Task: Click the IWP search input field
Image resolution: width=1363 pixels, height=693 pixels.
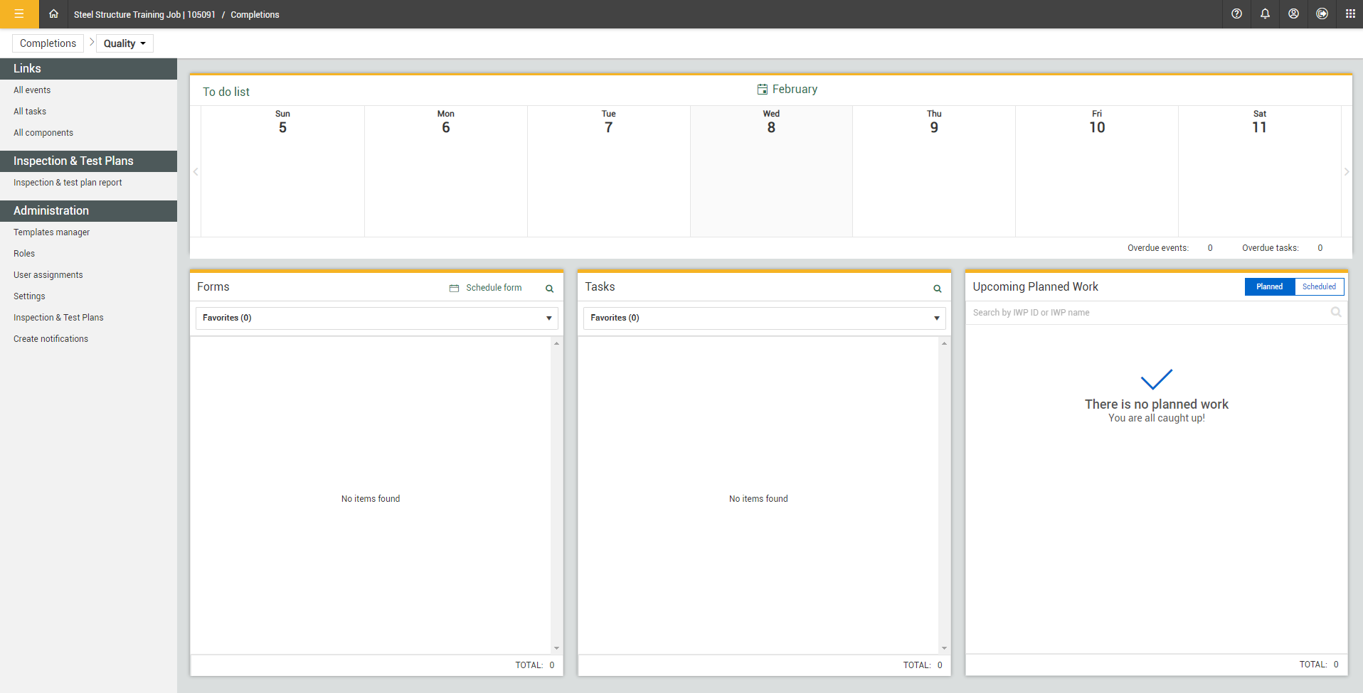Action: (x=1138, y=312)
